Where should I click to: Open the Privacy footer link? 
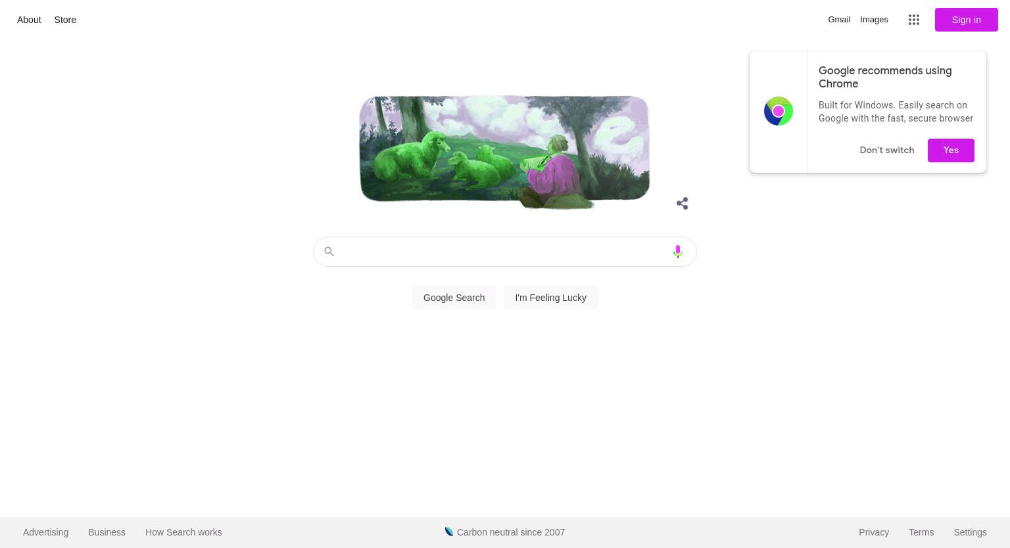pos(873,532)
